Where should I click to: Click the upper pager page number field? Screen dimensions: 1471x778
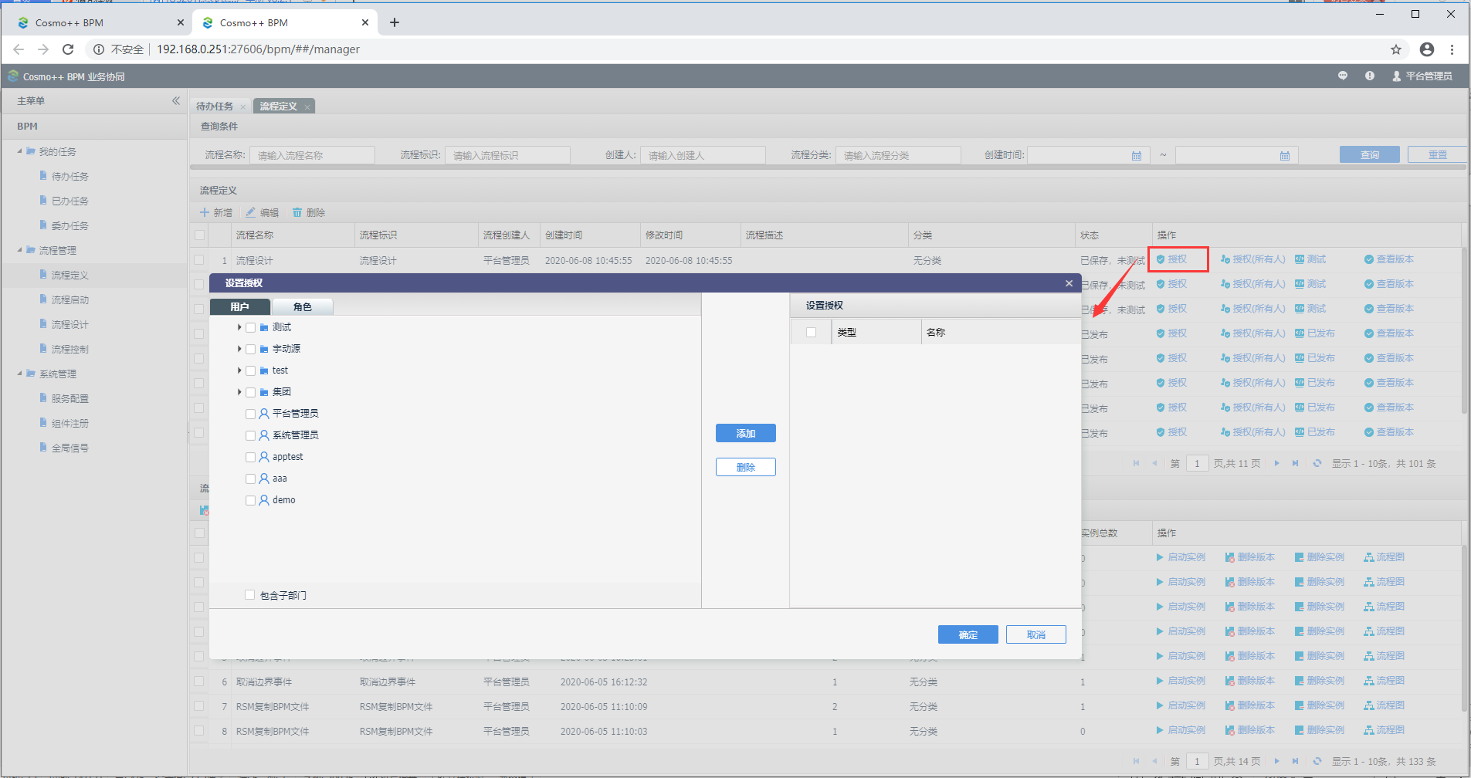point(1197,463)
